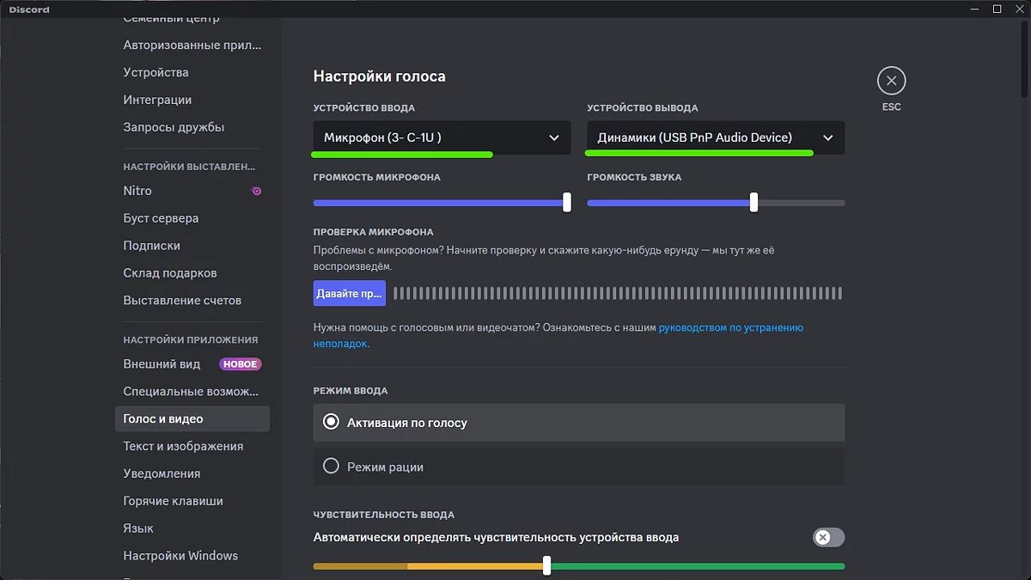
Task: Click the Громкость микрофона slider handle
Action: tap(567, 203)
